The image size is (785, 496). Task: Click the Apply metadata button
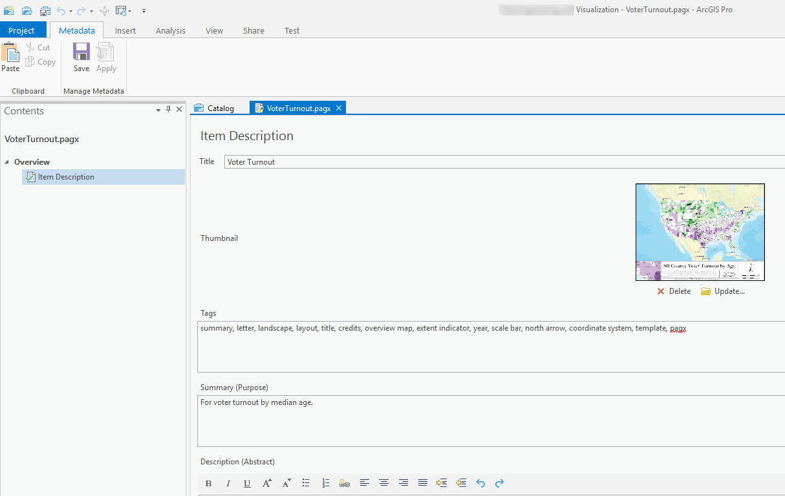click(x=106, y=57)
